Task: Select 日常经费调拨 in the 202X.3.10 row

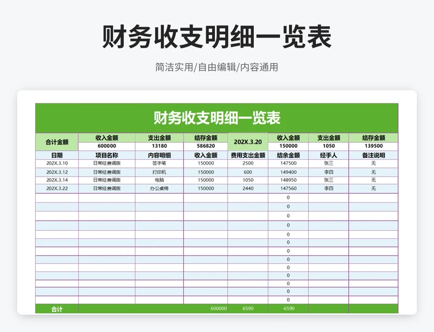Action: (107, 164)
